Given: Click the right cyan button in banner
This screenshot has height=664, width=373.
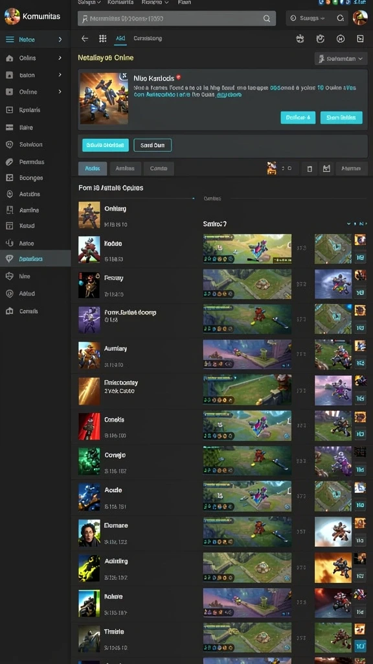Looking at the screenshot, I should tap(341, 118).
